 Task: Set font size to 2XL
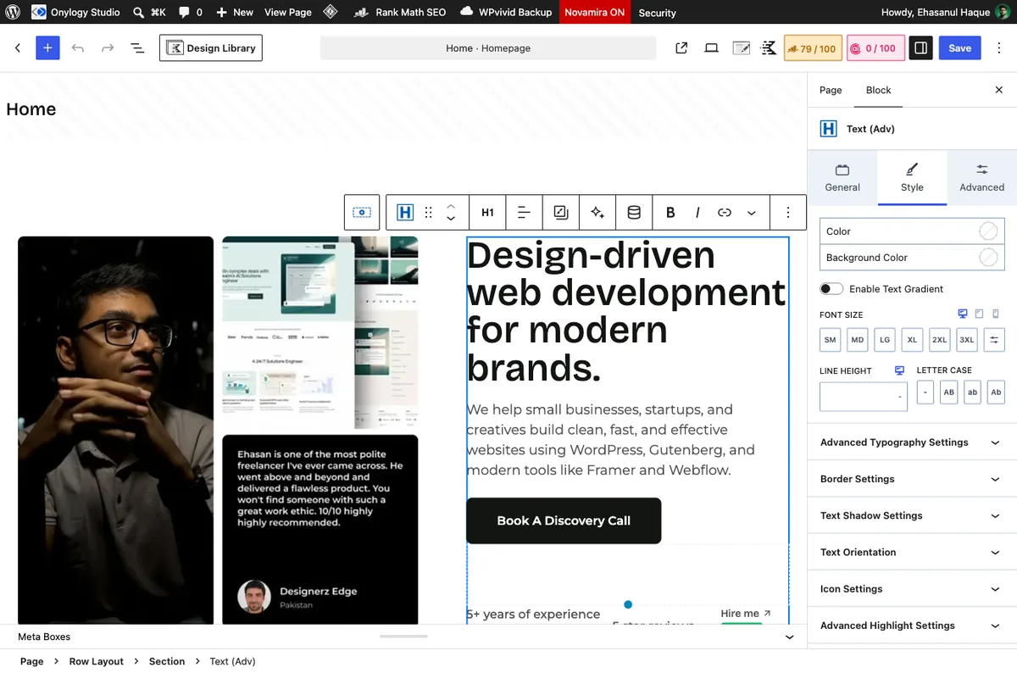[939, 340]
